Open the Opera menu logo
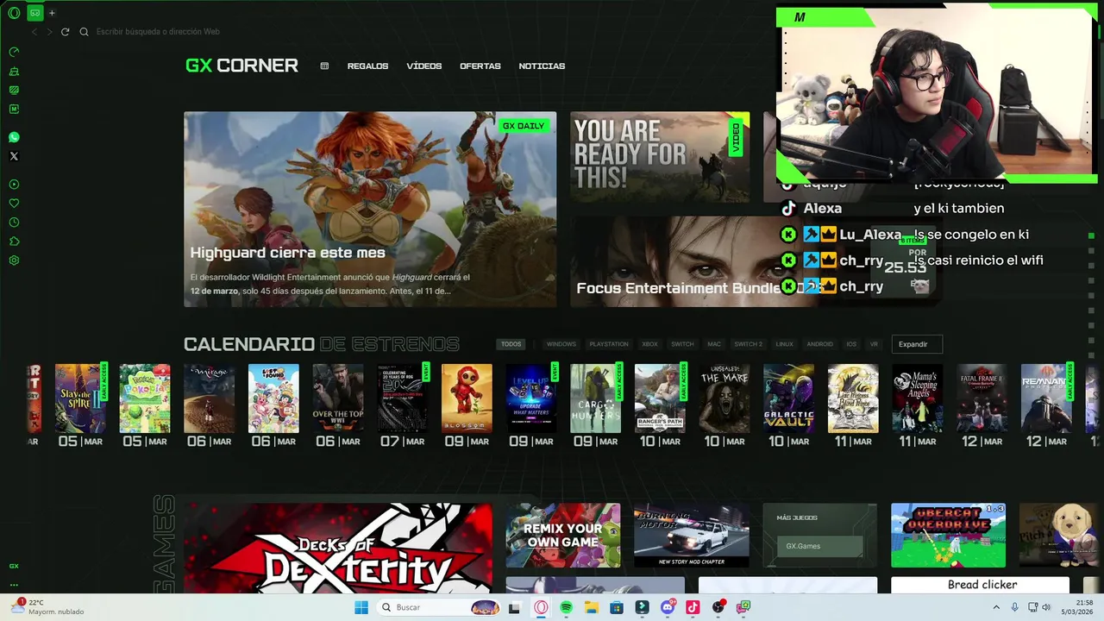 pyautogui.click(x=14, y=13)
